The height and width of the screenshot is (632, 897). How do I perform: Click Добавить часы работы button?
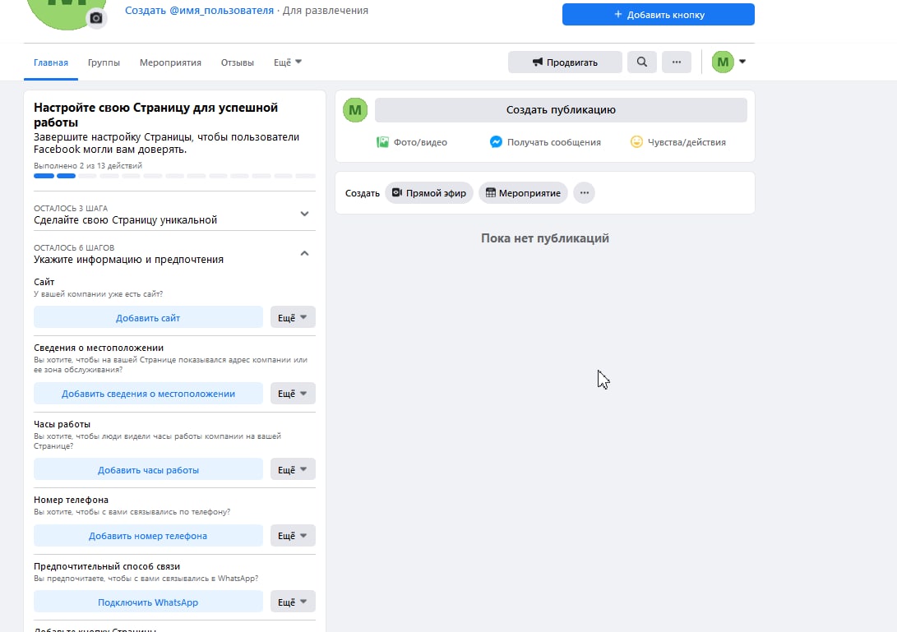pyautogui.click(x=148, y=469)
